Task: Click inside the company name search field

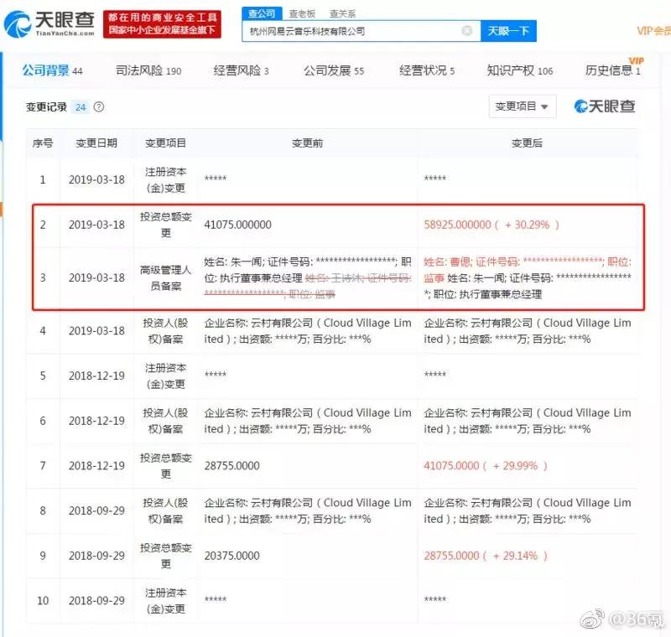Action: [x=352, y=30]
